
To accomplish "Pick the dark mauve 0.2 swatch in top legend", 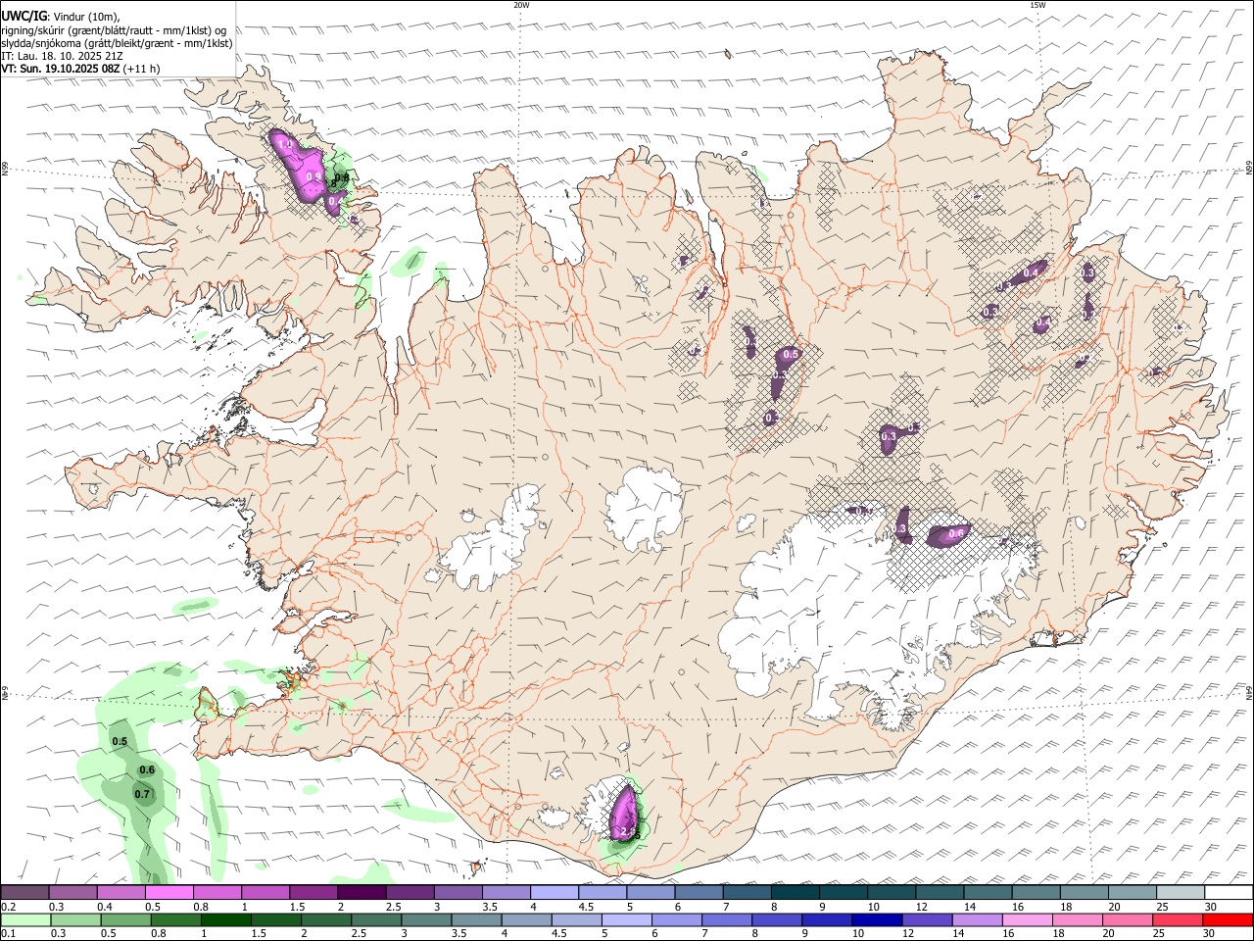I will 24,892.
